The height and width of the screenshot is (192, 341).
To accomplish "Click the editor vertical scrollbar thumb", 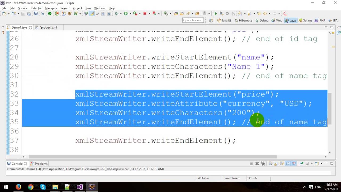I will click(329, 109).
